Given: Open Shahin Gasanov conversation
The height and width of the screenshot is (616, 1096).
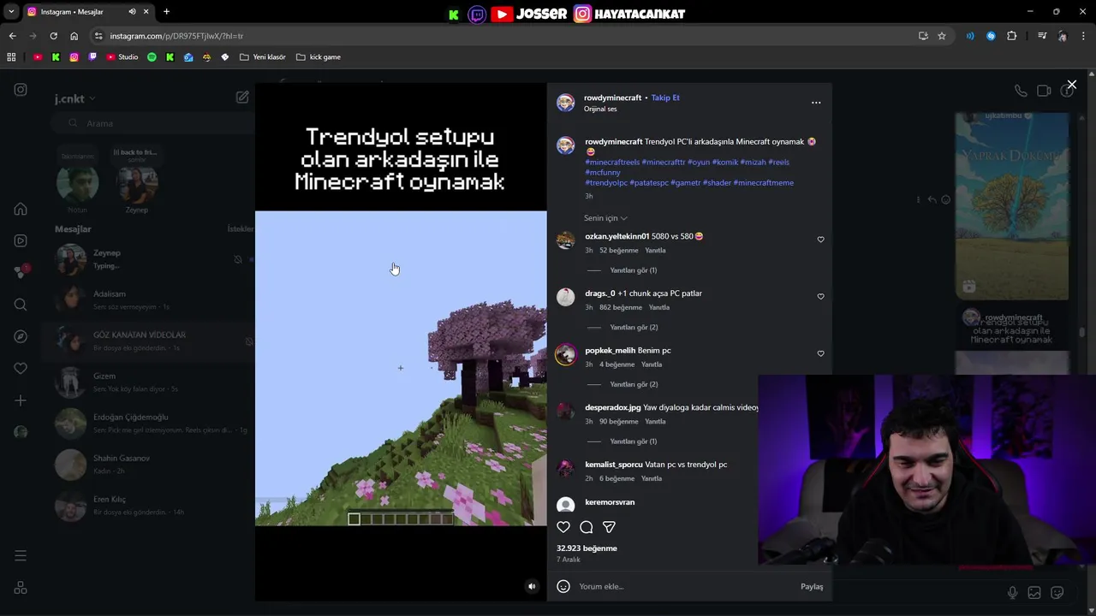Looking at the screenshot, I should coord(154,465).
